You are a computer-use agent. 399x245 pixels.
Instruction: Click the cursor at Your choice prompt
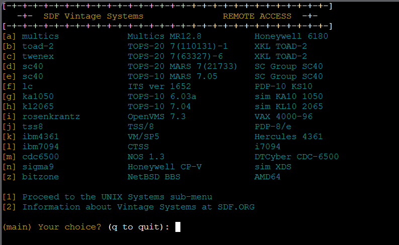click(177, 227)
